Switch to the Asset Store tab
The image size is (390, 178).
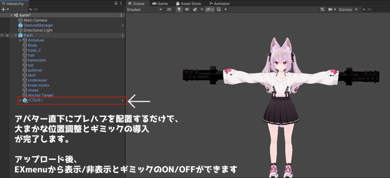[188, 3]
